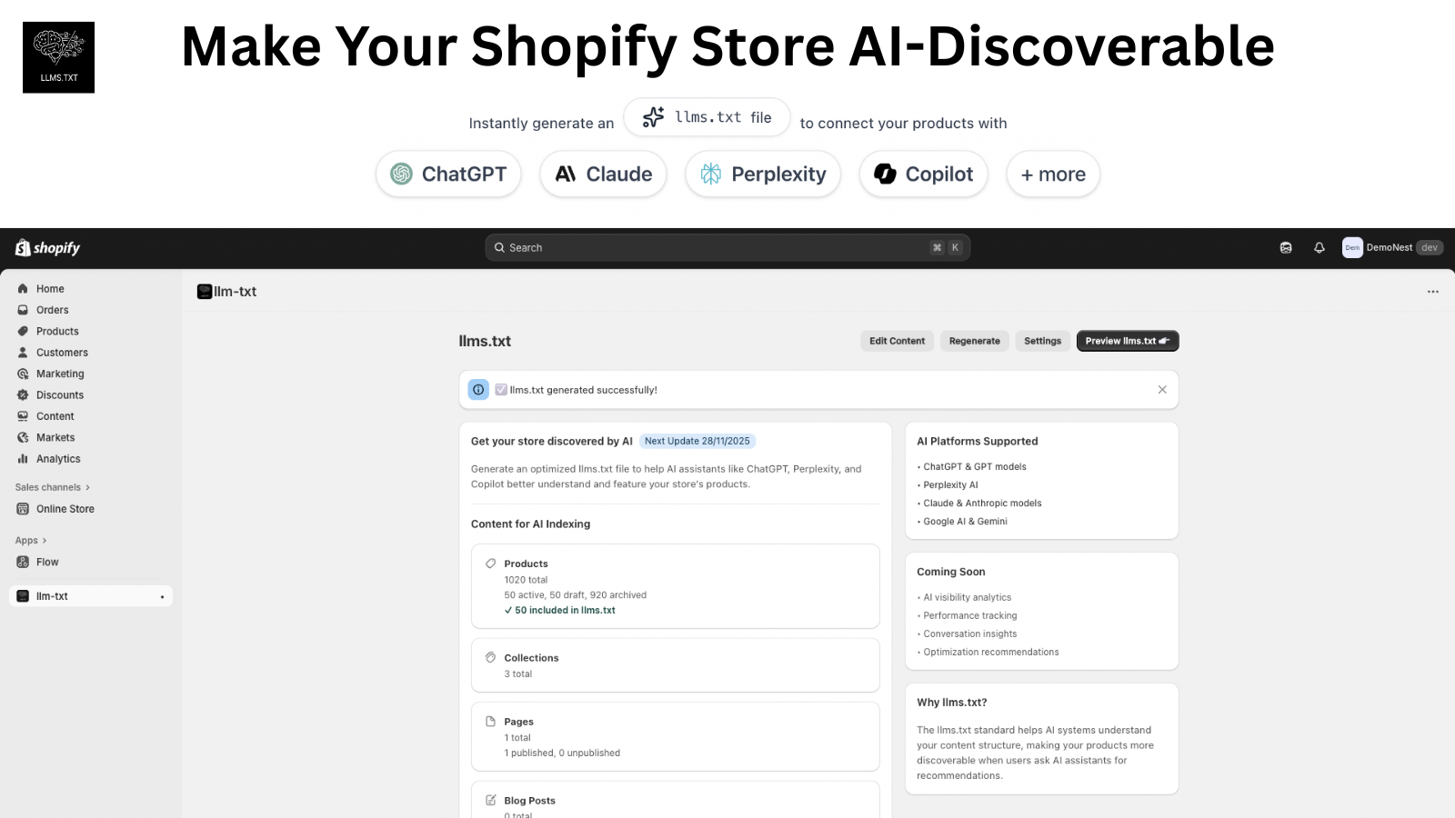
Task: Select Content in the sidebar navigation
Action: [x=22, y=415]
